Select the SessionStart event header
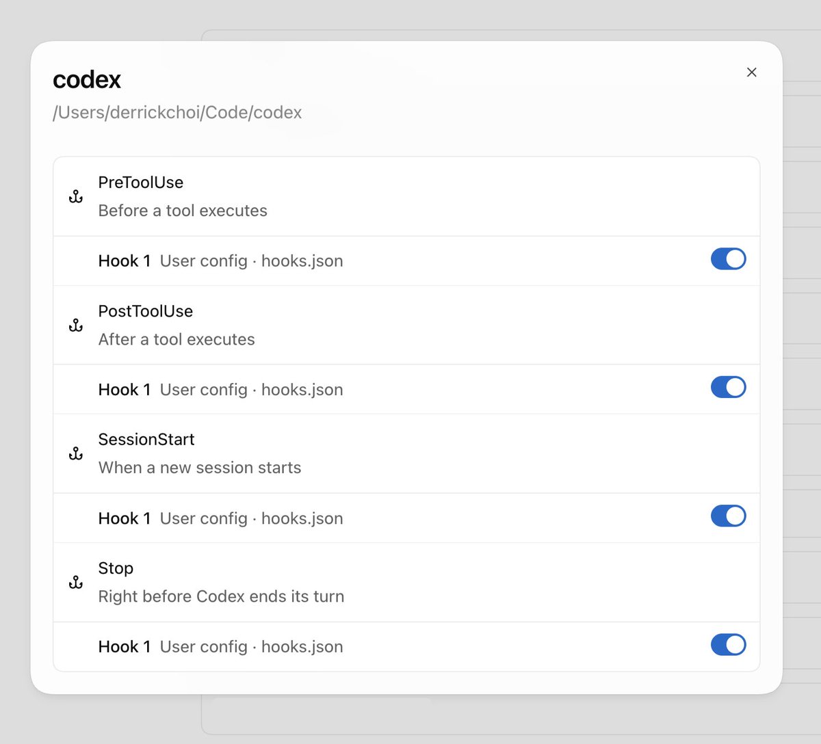The image size is (821, 744). click(406, 453)
